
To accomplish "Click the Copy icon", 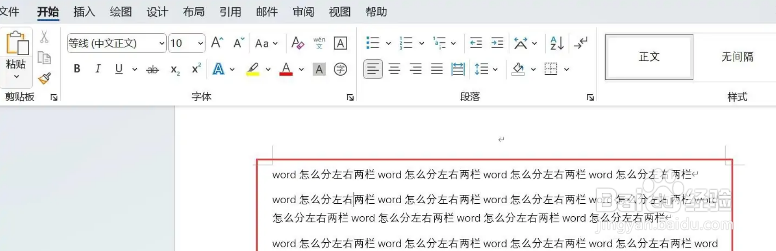I will click(x=44, y=58).
